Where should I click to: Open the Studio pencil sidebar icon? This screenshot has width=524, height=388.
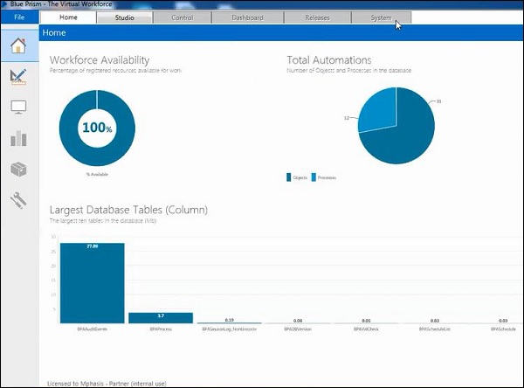pyautogui.click(x=18, y=77)
